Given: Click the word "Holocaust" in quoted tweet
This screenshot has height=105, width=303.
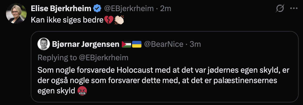Looking at the screenshot, I should point(134,70).
